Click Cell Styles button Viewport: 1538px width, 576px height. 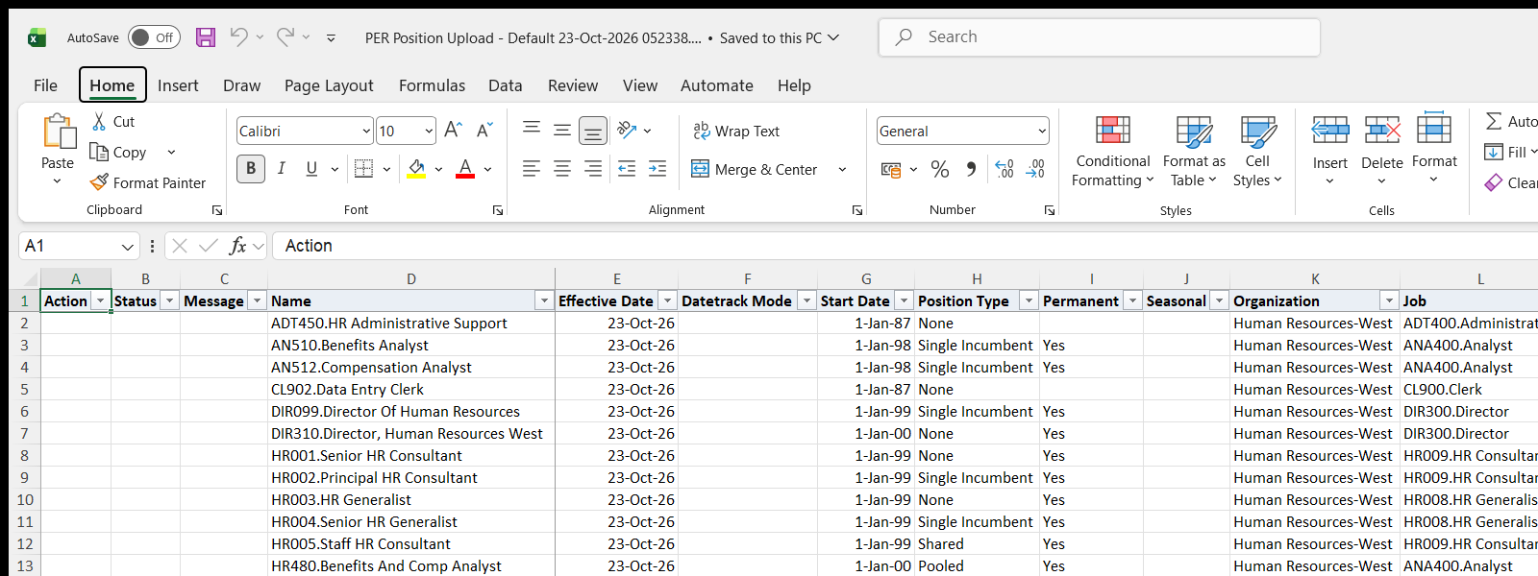1257,152
